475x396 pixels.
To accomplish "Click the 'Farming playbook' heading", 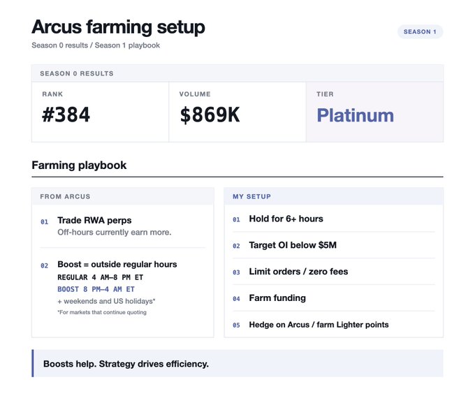I will 79,166.
